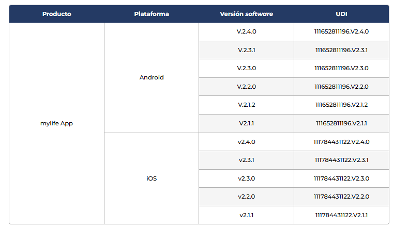
Task: Click Android version V.2.4.0 cell
Action: click(246, 32)
